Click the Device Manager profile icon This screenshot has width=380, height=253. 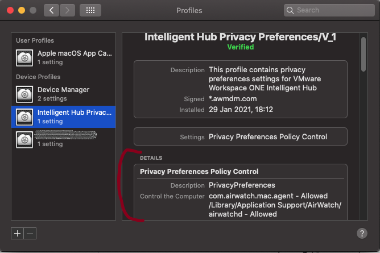[x=24, y=94]
